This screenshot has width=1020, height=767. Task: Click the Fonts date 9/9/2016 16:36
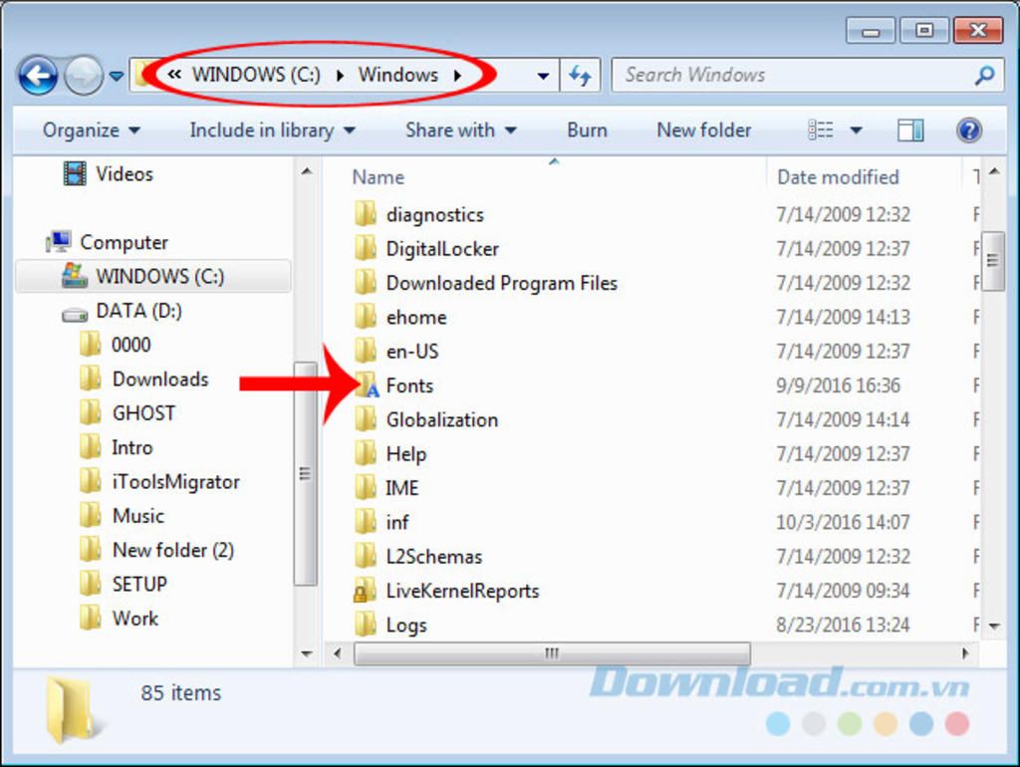click(x=838, y=385)
